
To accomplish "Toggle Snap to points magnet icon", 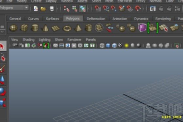I will [x=114, y=9].
